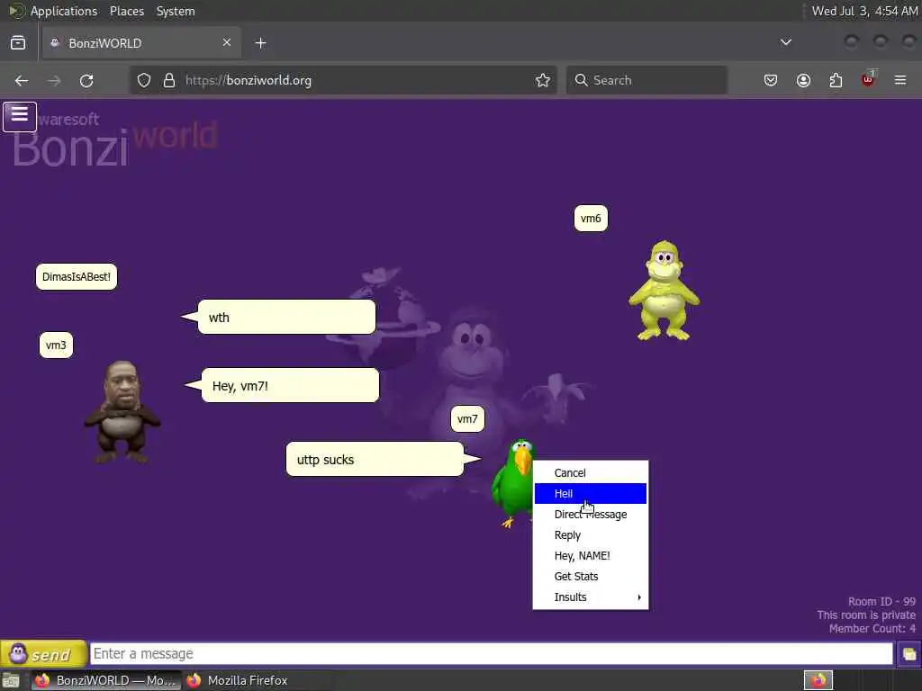The height and width of the screenshot is (691, 922).
Task: Click the brown gorilla character vm3
Action: tap(122, 412)
